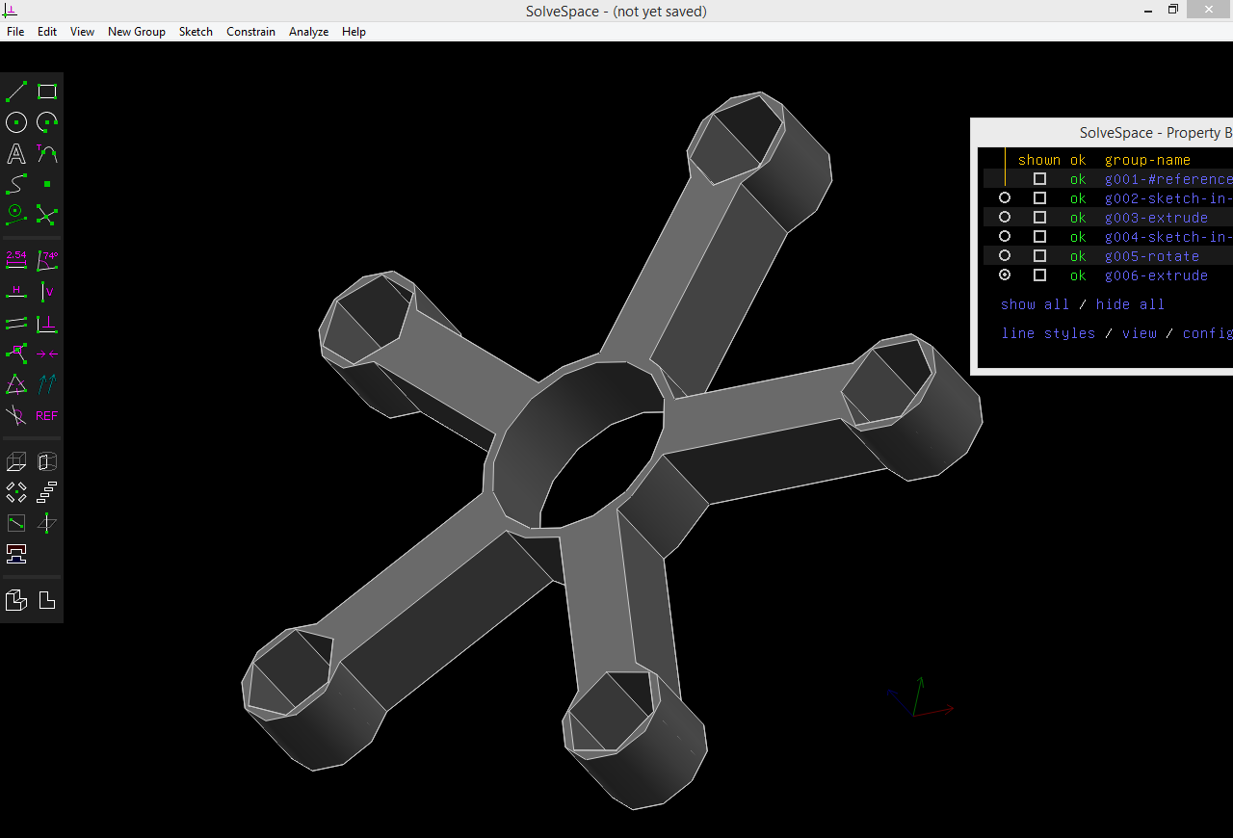Toggle shown checkbox for g003-extrude
Screen dimensions: 1233x838
click(1039, 218)
